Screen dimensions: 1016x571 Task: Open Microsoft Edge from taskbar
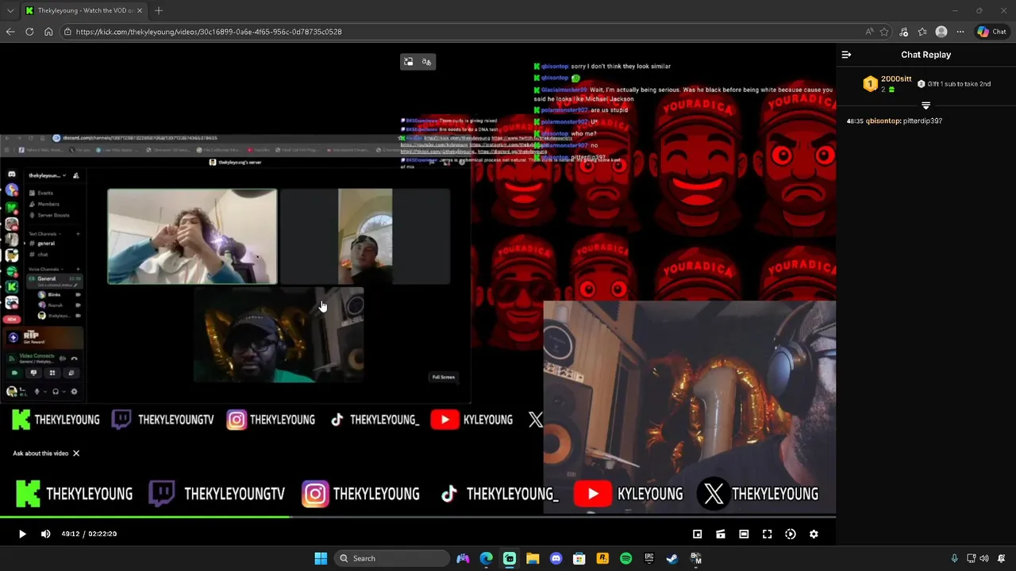click(486, 558)
